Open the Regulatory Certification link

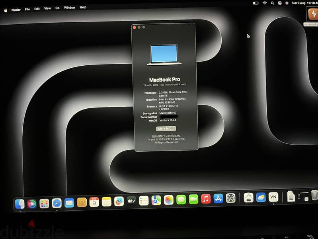click(166, 136)
